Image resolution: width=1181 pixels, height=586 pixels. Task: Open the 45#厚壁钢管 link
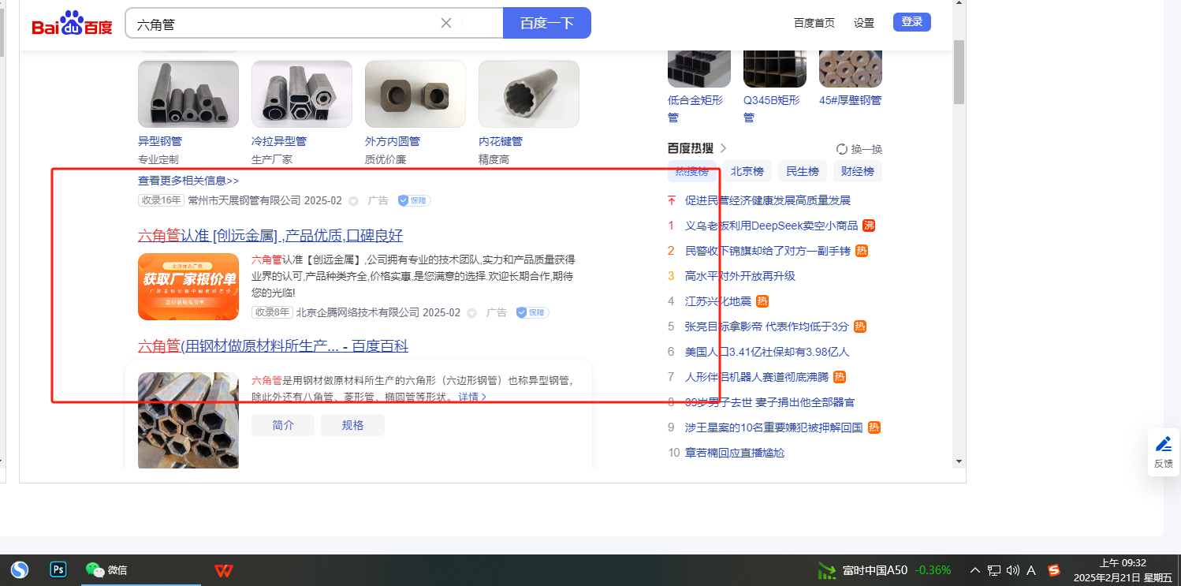click(851, 100)
